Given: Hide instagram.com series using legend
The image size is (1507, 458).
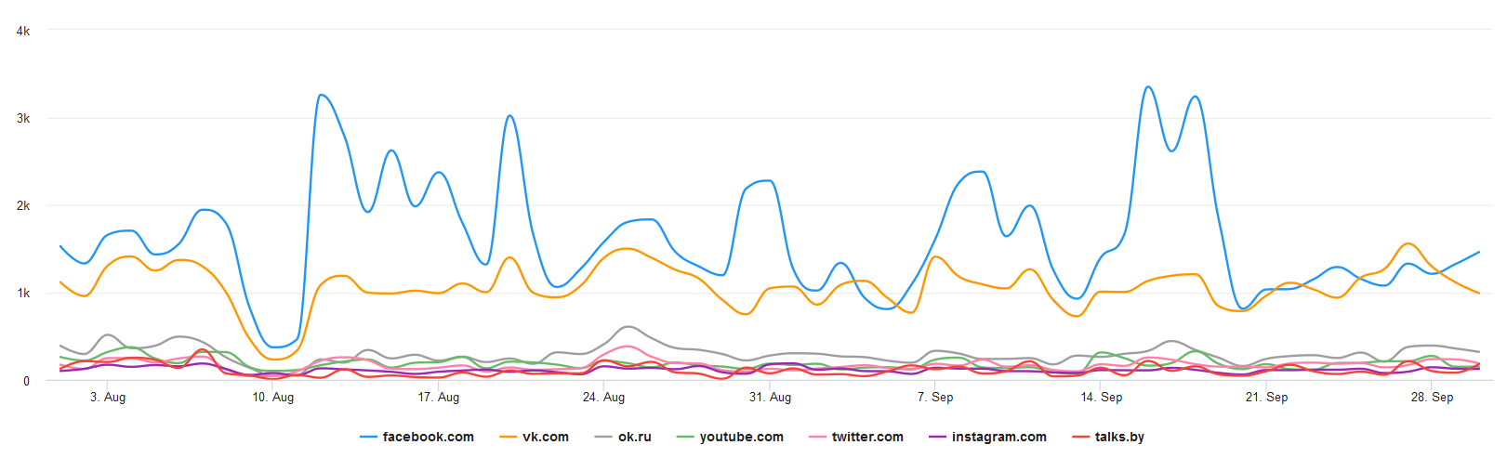Looking at the screenshot, I should tap(998, 437).
